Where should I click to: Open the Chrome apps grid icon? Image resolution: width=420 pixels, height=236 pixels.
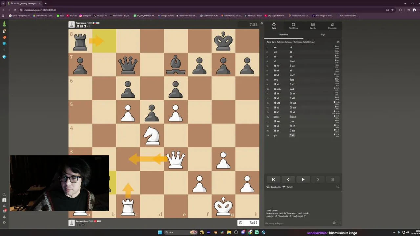pos(3,15)
